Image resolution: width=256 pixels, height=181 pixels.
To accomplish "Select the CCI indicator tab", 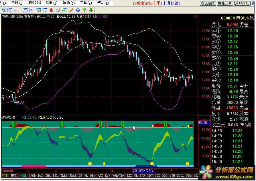I will (157, 176).
